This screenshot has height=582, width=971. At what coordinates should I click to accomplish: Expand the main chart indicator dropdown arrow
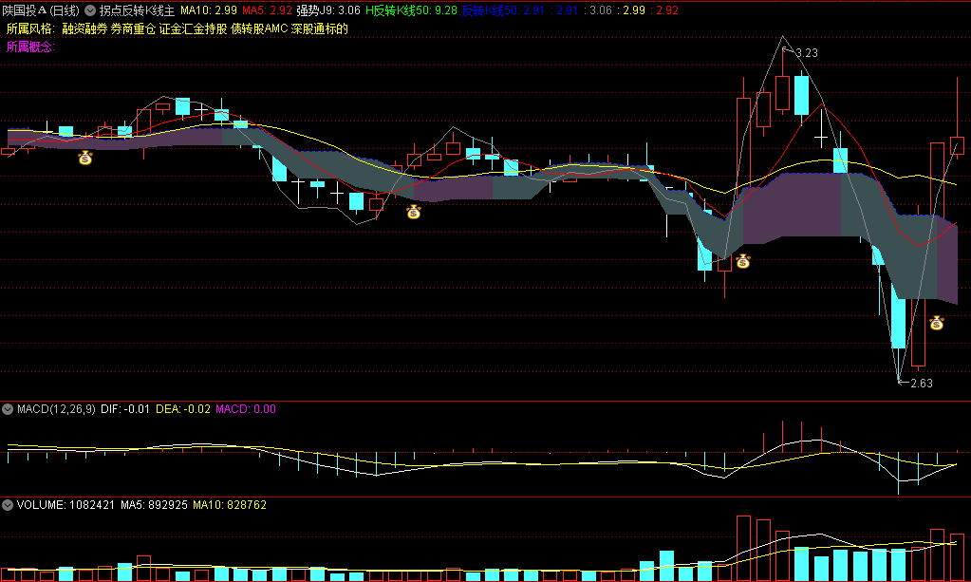point(90,10)
